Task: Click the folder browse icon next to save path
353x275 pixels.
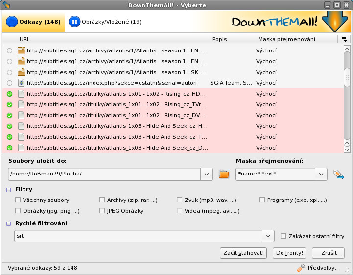Action: coord(224,174)
